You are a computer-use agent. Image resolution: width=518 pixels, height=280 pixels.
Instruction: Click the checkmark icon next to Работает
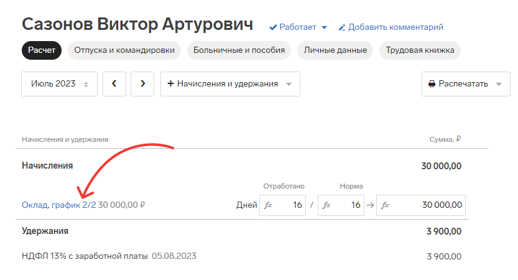(272, 27)
